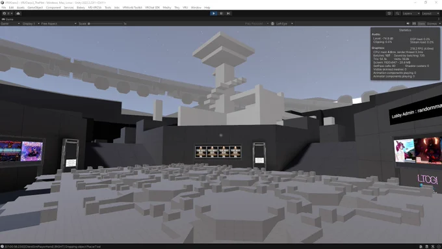Open the Services menu

click(68, 8)
